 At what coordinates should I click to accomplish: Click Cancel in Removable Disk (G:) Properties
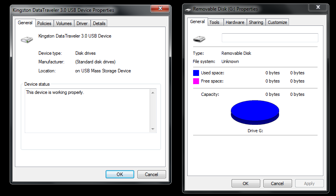[277, 183]
